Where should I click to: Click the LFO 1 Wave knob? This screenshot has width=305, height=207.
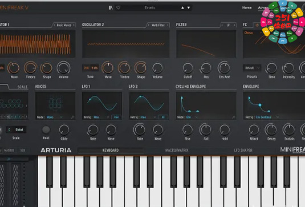(111, 130)
